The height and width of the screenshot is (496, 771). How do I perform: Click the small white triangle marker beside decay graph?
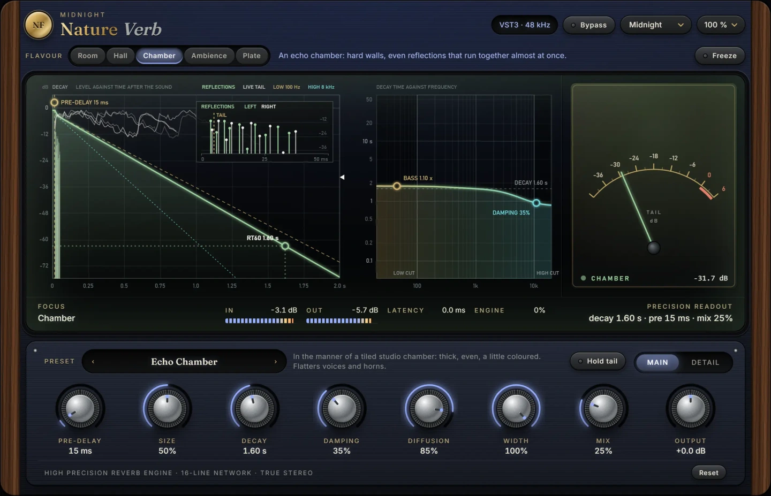pyautogui.click(x=342, y=177)
